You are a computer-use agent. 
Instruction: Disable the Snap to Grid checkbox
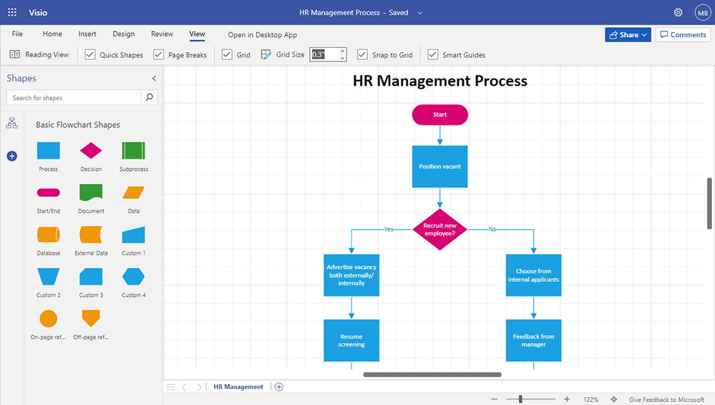pos(362,54)
